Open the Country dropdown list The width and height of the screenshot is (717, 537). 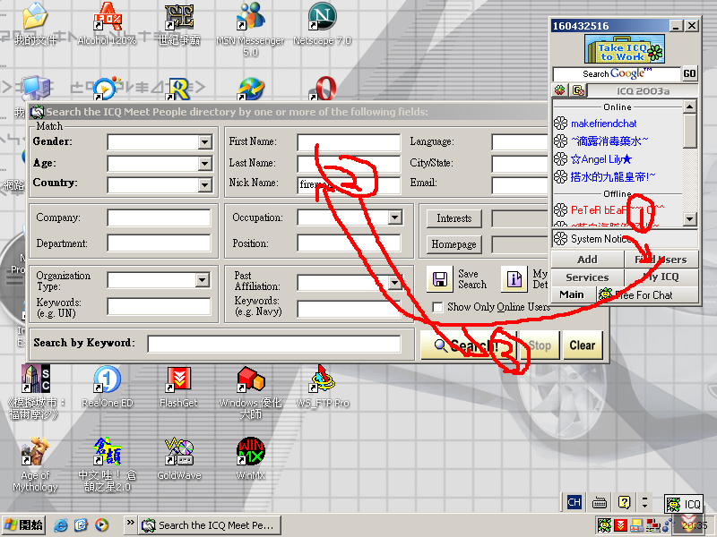205,185
